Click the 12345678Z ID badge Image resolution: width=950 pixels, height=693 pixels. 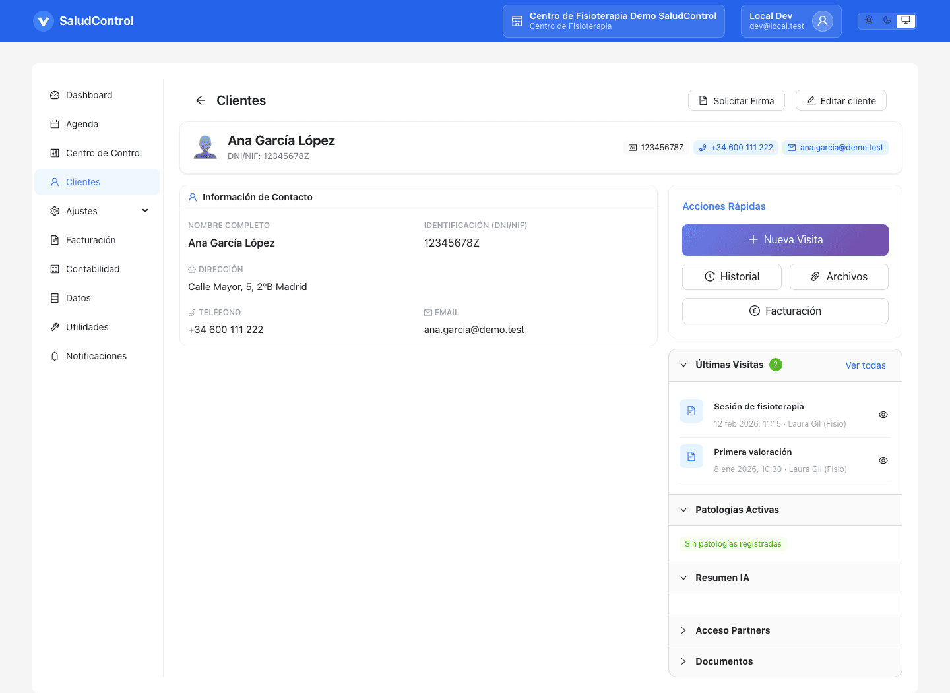656,148
